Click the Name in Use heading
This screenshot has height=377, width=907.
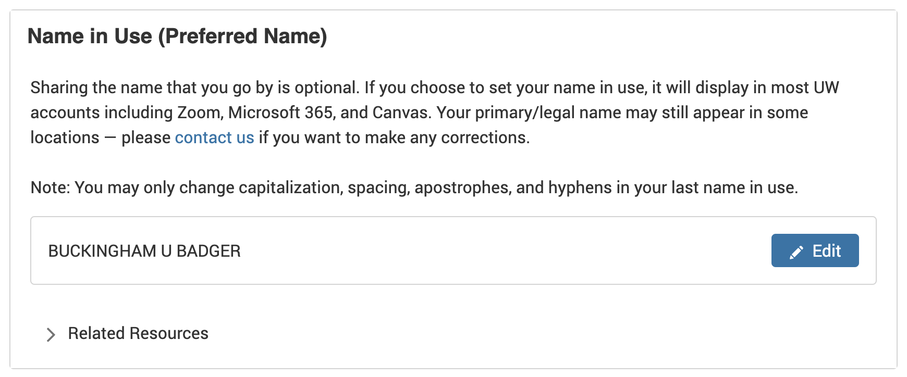click(179, 36)
